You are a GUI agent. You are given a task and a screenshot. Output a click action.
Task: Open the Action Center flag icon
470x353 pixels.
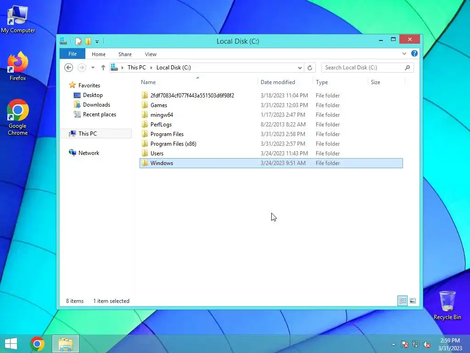[405, 344]
